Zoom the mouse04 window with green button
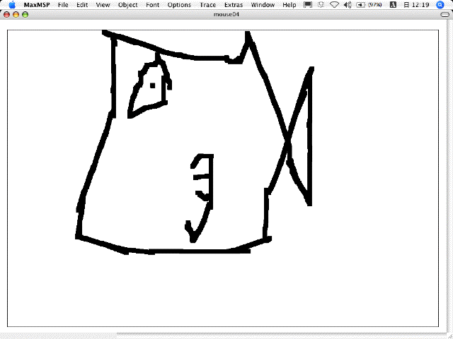Image resolution: width=453 pixels, height=339 pixels. pos(25,15)
